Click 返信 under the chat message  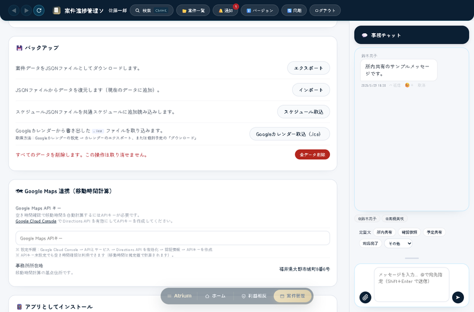(x=395, y=85)
